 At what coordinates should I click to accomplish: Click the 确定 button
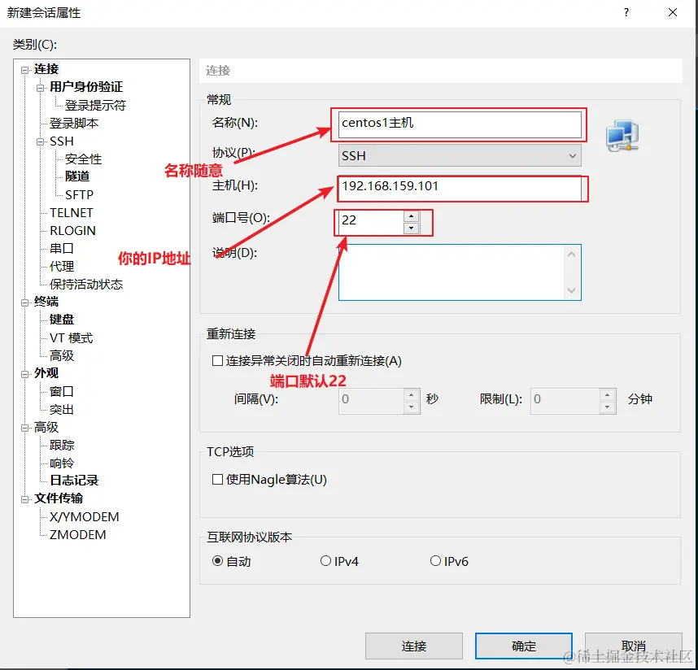tap(524, 646)
